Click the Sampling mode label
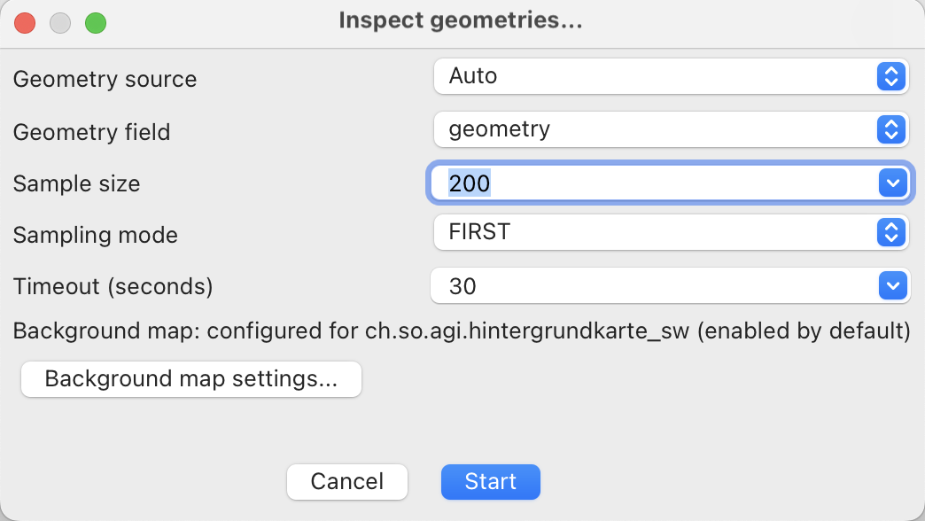 coord(95,235)
